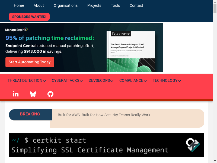Click the Forrester report cover image
This screenshot has width=217, height=163.
pyautogui.click(x=130, y=52)
